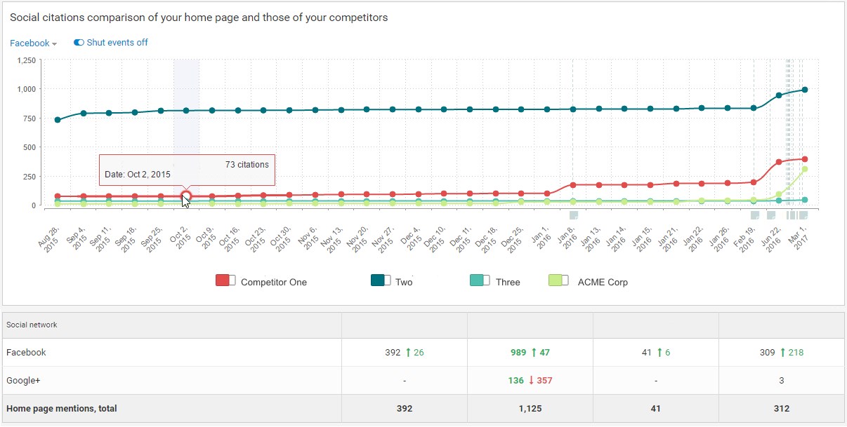Click the Jan 8, 2016 event marker
The image size is (847, 427).
[573, 215]
